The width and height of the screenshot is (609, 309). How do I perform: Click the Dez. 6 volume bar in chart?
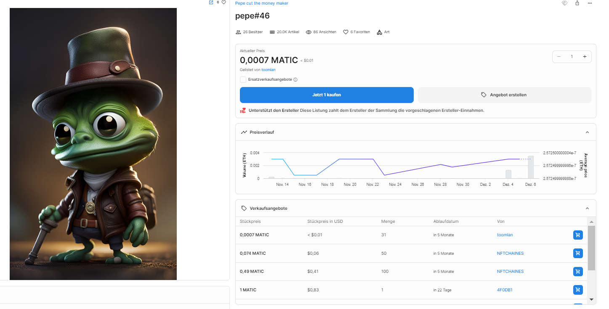point(531,167)
